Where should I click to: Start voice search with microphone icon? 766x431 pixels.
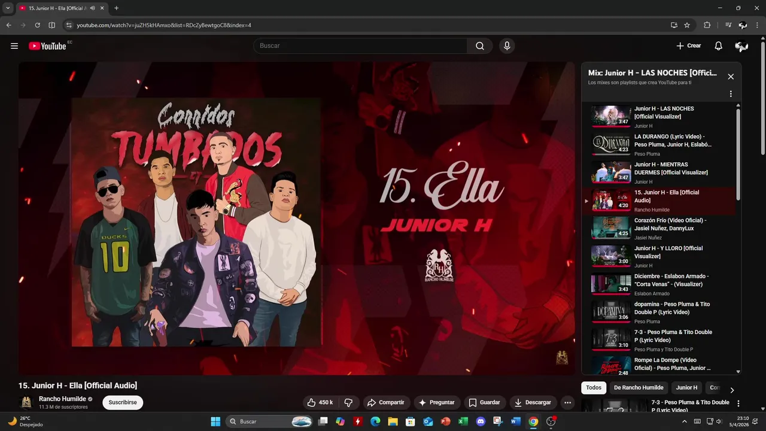click(507, 46)
